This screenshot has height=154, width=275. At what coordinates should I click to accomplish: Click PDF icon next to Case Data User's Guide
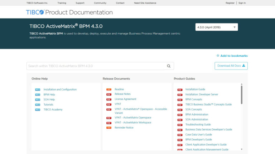180,135
